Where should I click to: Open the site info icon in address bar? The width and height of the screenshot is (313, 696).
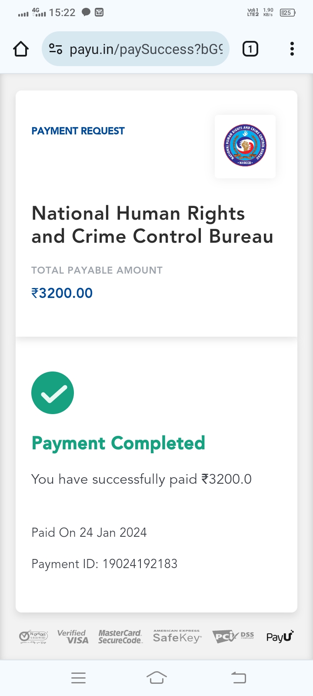tap(55, 49)
